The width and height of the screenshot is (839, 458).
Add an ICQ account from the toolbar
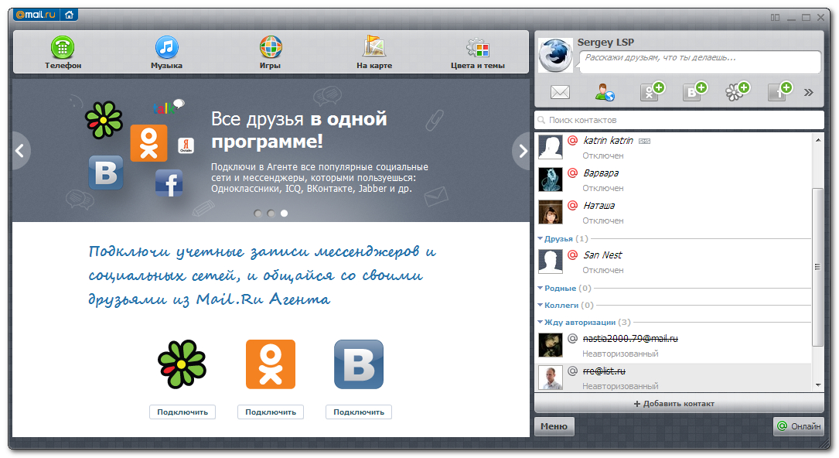738,91
